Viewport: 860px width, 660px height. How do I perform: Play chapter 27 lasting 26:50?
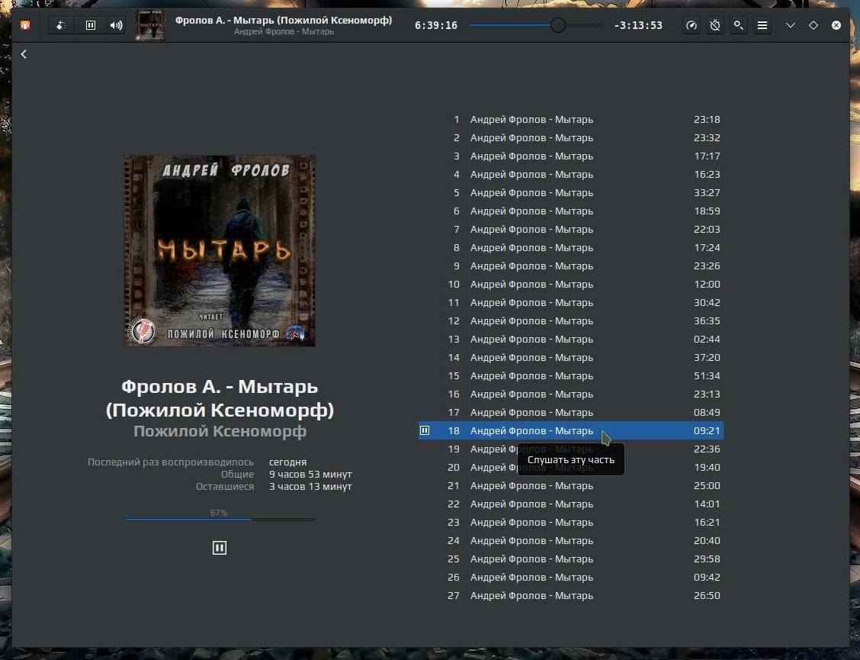570,595
